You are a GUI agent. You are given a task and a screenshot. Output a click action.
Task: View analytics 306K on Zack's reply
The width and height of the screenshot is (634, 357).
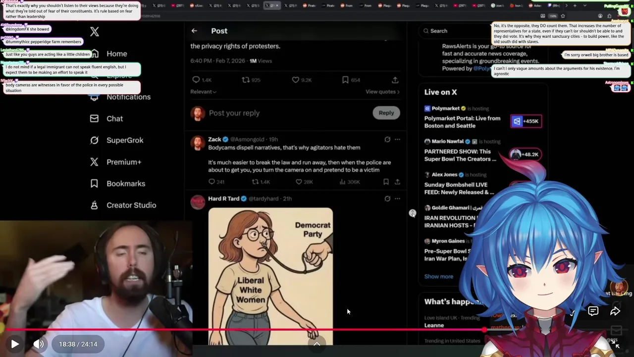(x=350, y=182)
